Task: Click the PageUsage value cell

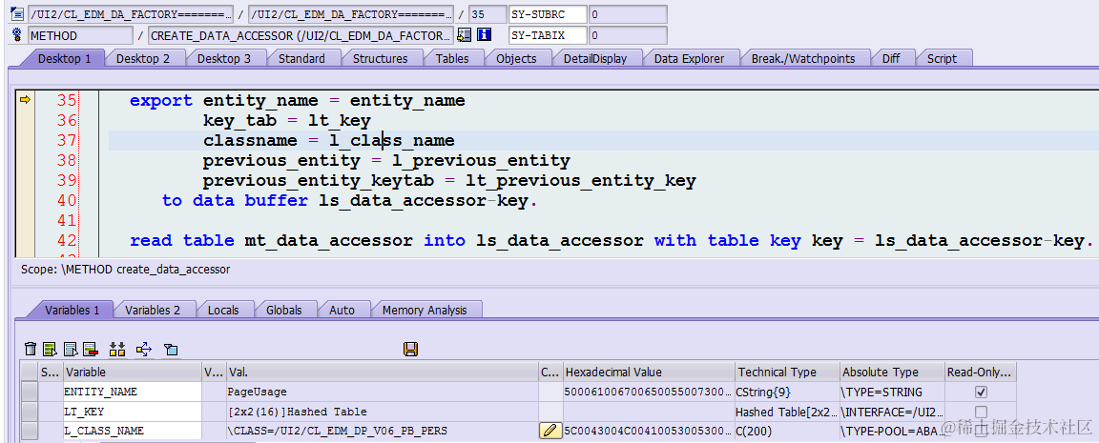Action: (x=383, y=392)
